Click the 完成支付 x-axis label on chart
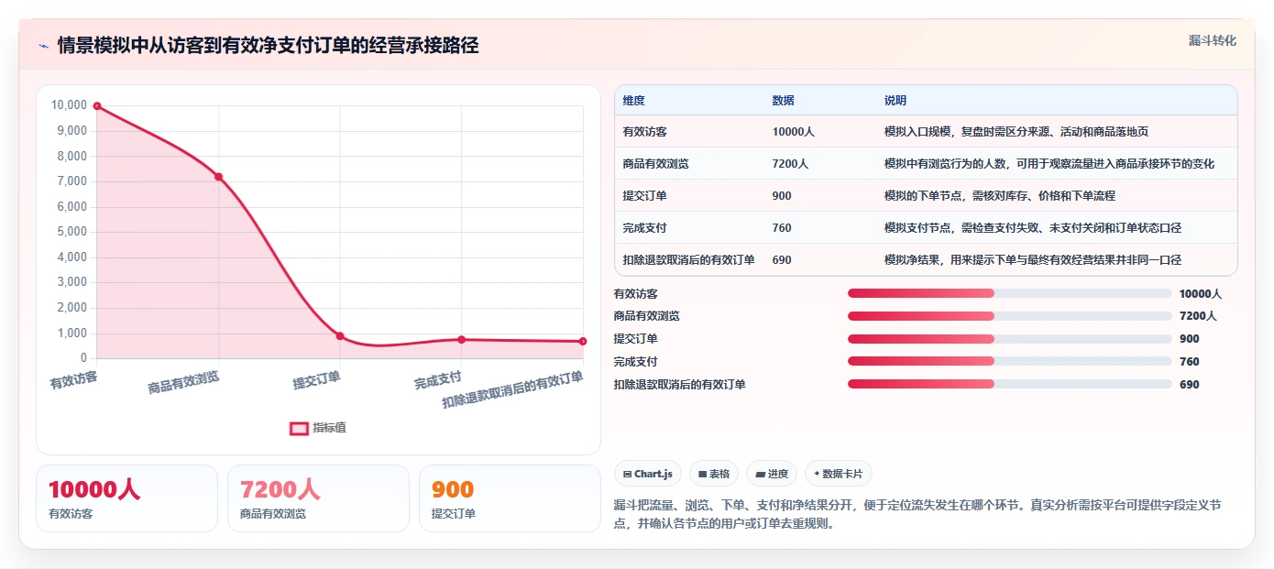Screen dimensions: 1274x569 (x=438, y=380)
